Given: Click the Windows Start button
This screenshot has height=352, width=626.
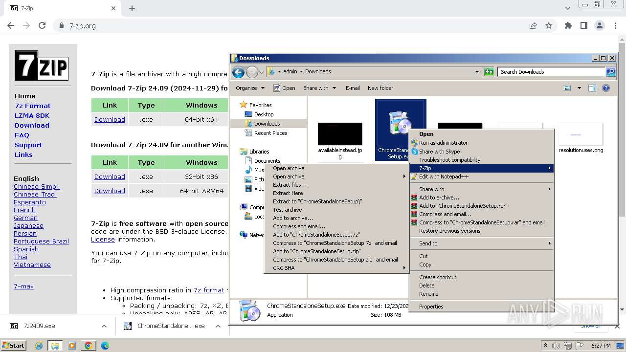Looking at the screenshot, I should (14, 345).
